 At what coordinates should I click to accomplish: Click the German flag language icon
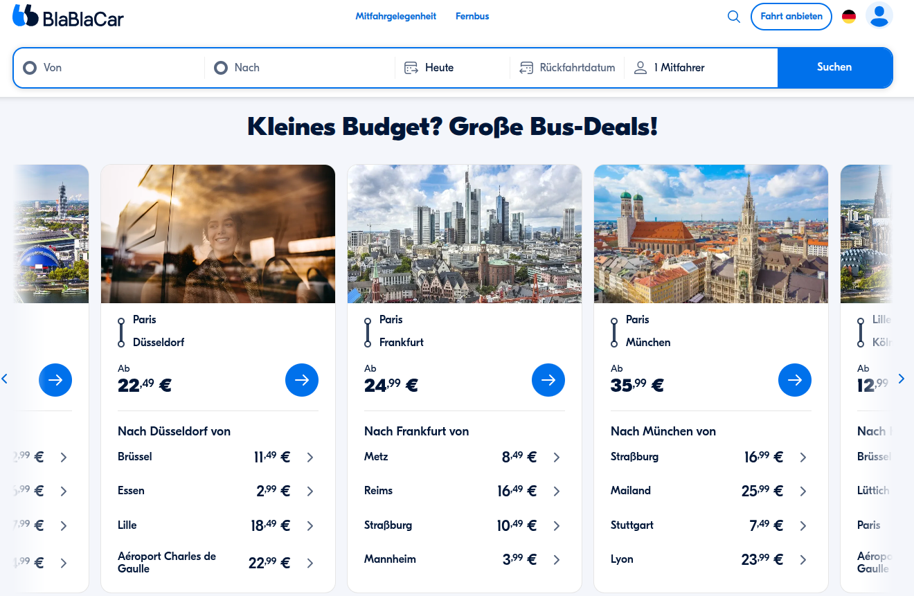click(849, 17)
